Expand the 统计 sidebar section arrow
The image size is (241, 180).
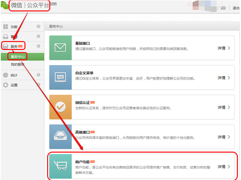39,75
